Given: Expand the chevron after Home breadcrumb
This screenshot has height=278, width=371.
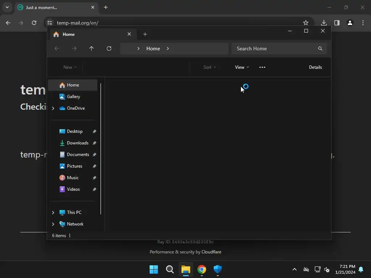Looking at the screenshot, I should click(x=168, y=49).
